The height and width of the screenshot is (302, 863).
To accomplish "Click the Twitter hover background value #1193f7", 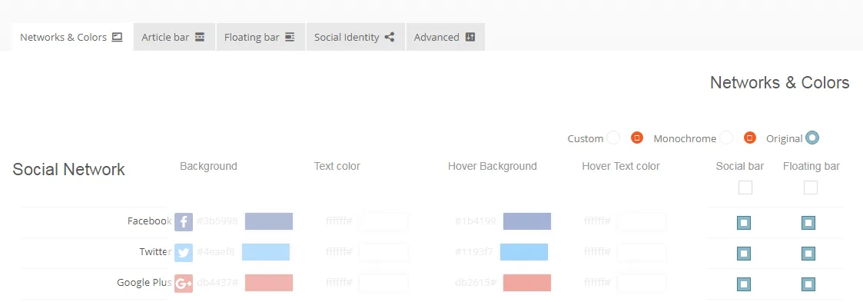I will 474,252.
